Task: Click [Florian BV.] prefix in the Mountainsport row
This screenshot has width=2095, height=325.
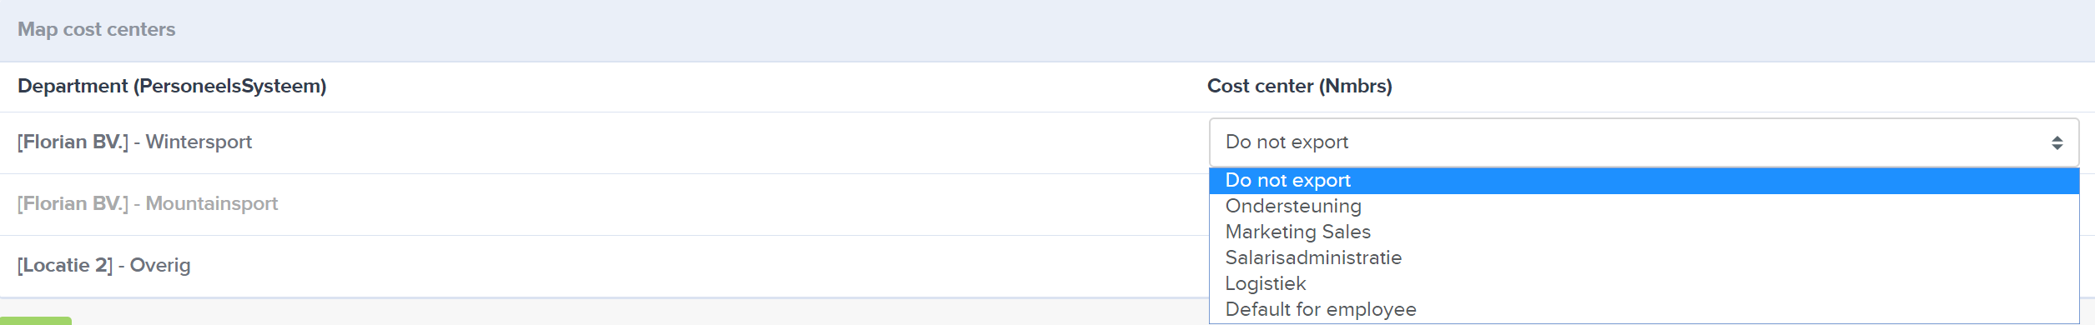Action: click(73, 204)
